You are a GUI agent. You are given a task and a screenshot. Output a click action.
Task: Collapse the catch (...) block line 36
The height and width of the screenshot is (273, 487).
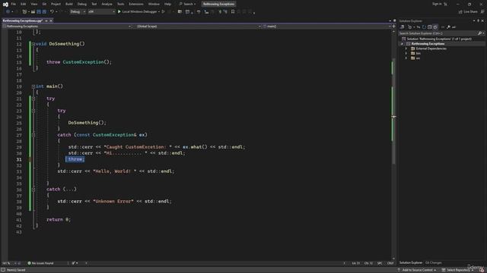(x=33, y=190)
